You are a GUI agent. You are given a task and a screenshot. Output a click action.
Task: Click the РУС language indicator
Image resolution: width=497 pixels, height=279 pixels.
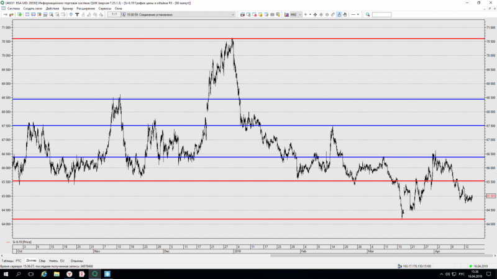pos(462,274)
